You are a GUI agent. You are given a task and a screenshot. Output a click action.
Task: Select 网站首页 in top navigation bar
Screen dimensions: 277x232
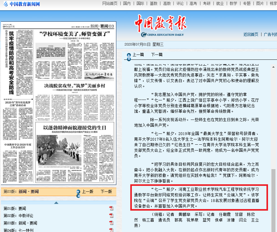[110, 3]
